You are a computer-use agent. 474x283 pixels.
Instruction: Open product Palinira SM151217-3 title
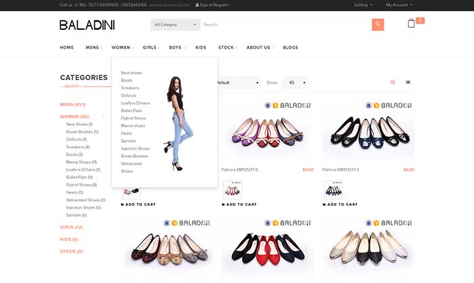[x=341, y=170]
